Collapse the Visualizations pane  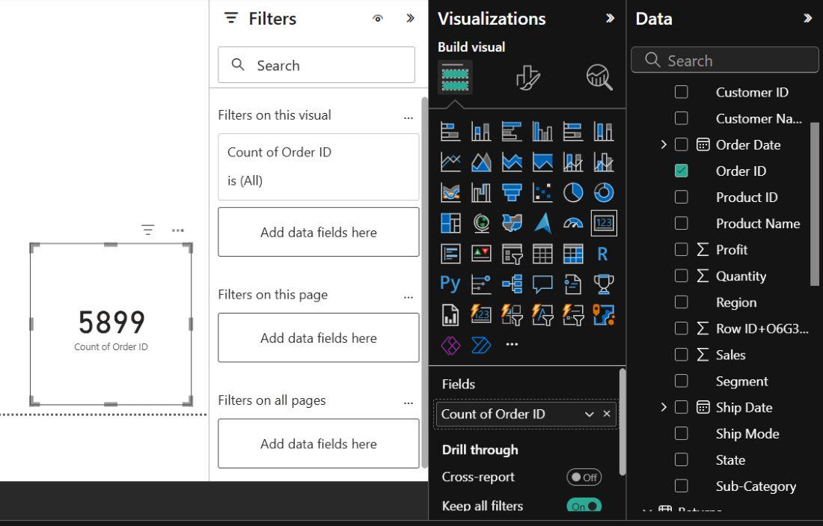pos(611,18)
